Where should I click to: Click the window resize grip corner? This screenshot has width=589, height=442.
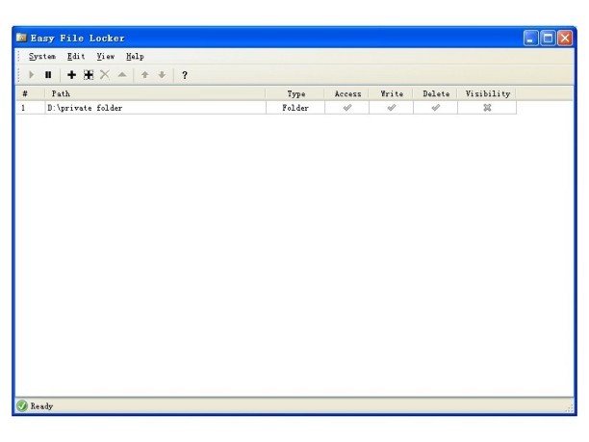point(570,408)
